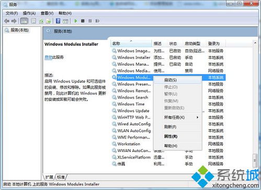Start the service with the green play icon
261x190 pixels.
click(76, 21)
